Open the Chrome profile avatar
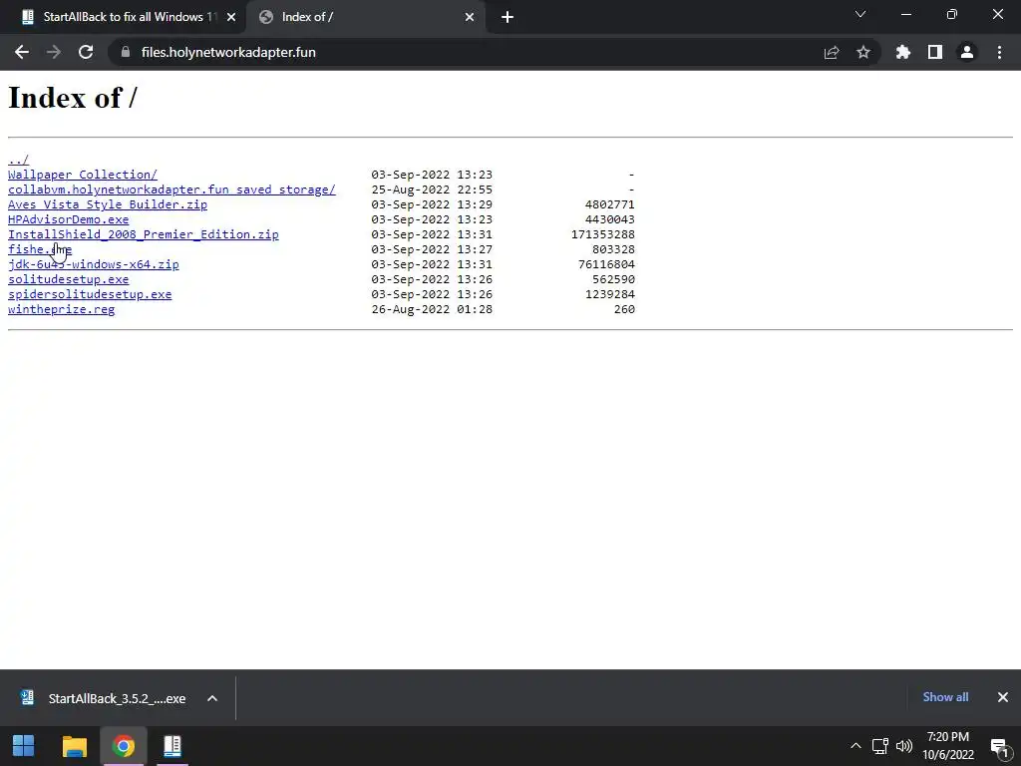The height and width of the screenshot is (766, 1021). tap(967, 52)
